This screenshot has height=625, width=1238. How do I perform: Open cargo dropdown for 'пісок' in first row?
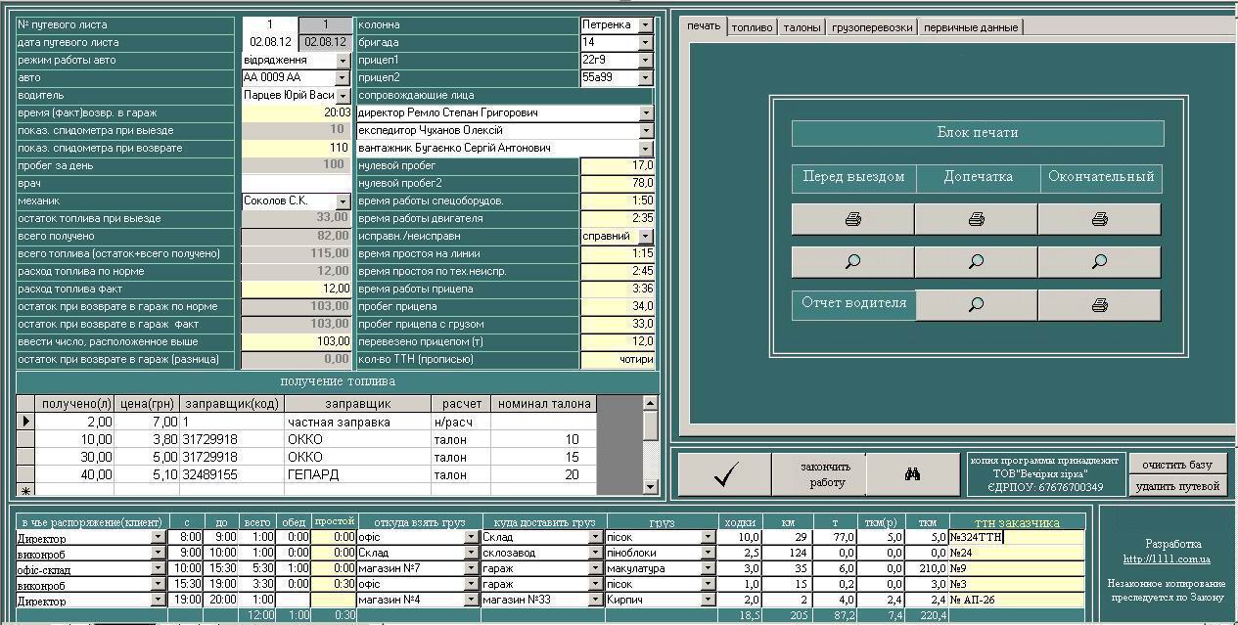click(x=709, y=538)
